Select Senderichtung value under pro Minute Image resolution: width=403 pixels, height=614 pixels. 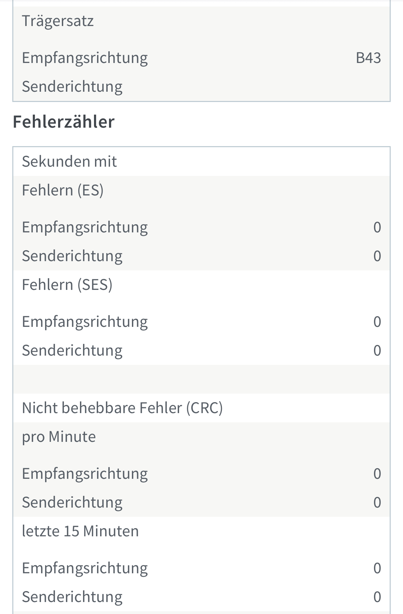(x=377, y=502)
